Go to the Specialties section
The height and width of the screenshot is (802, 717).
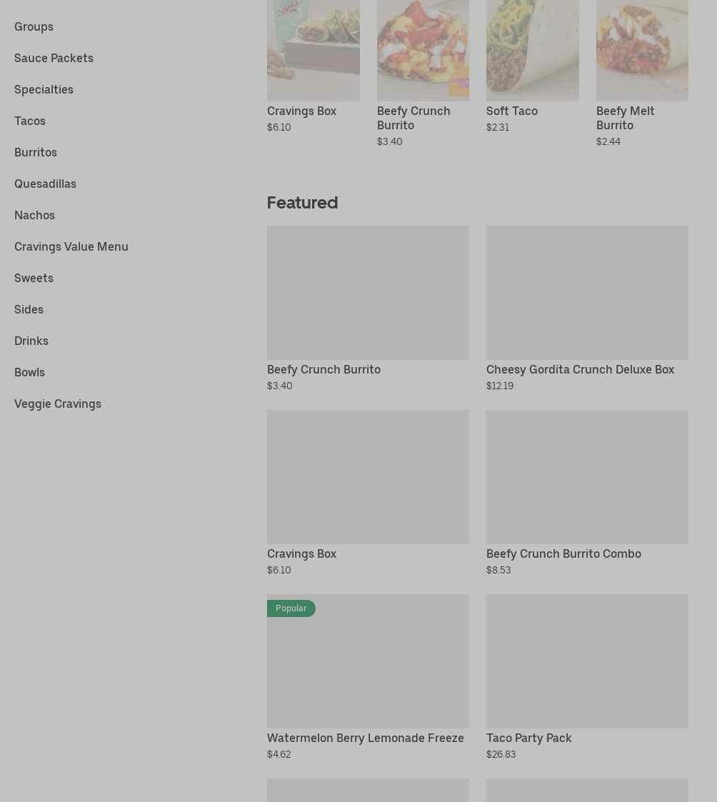coord(44,89)
